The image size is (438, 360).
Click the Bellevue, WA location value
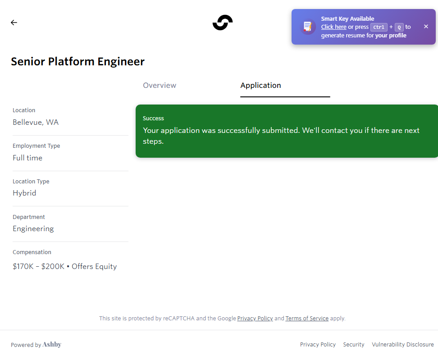[36, 123]
